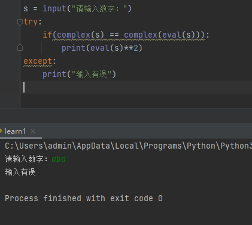Click the 'print(eval(s)**2)' statement
The height and width of the screenshot is (225, 252).
[102, 48]
